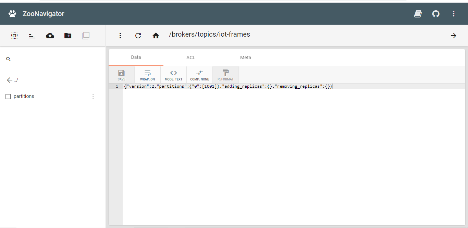Open the GitHub repository icon

(x=436, y=14)
